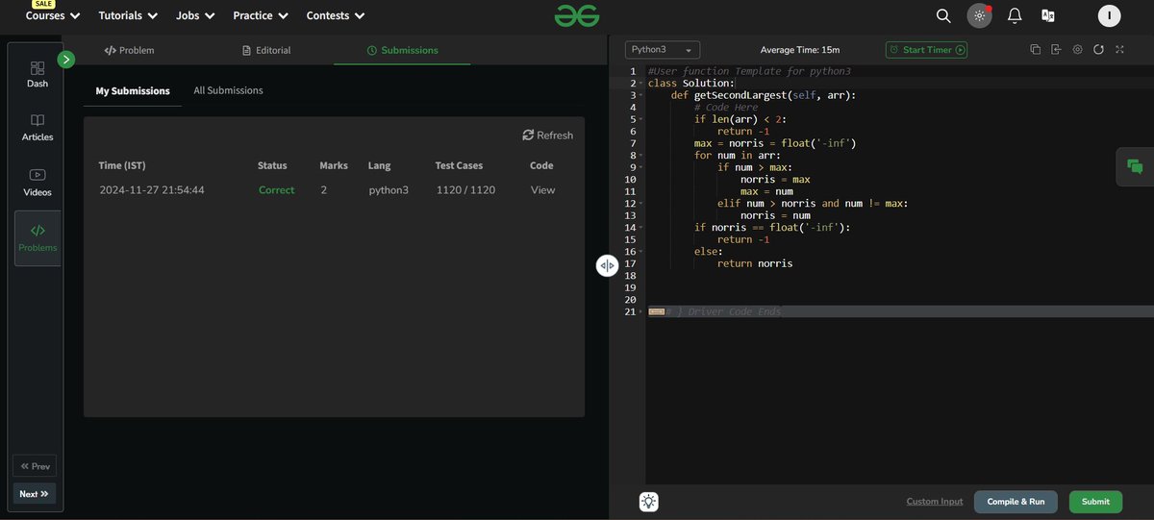
Task: Click the panel divider resize handle
Action: [607, 266]
